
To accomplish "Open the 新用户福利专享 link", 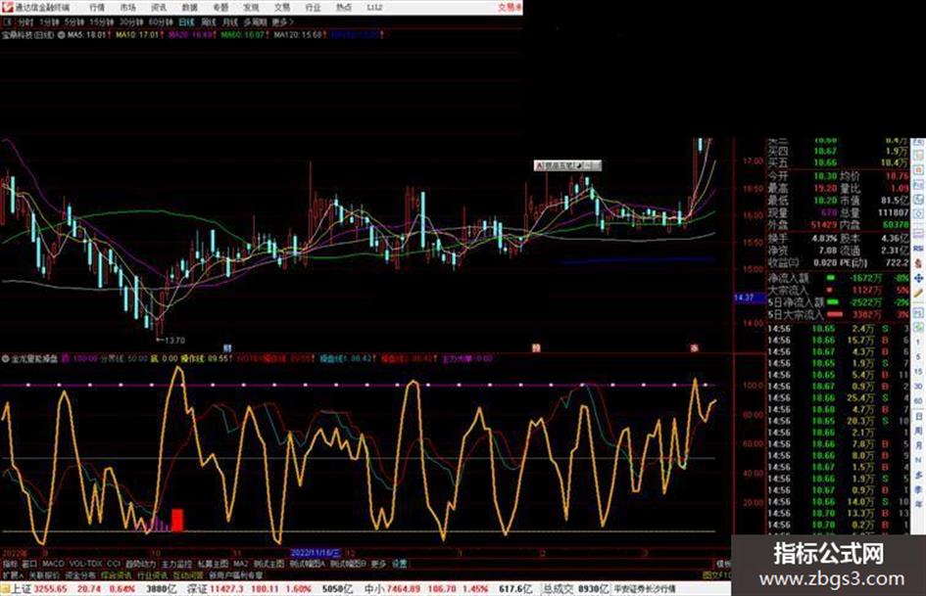I will point(235,574).
